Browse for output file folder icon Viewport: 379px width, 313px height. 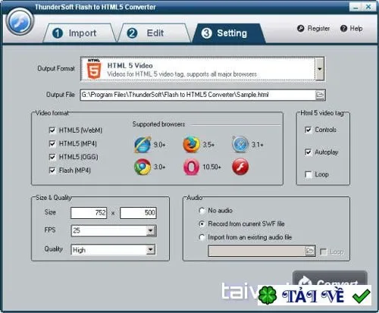(320, 95)
